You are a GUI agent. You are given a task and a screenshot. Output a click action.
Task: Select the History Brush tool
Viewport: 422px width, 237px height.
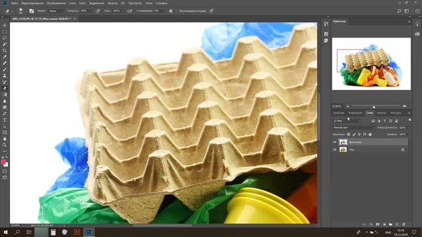point(5,82)
